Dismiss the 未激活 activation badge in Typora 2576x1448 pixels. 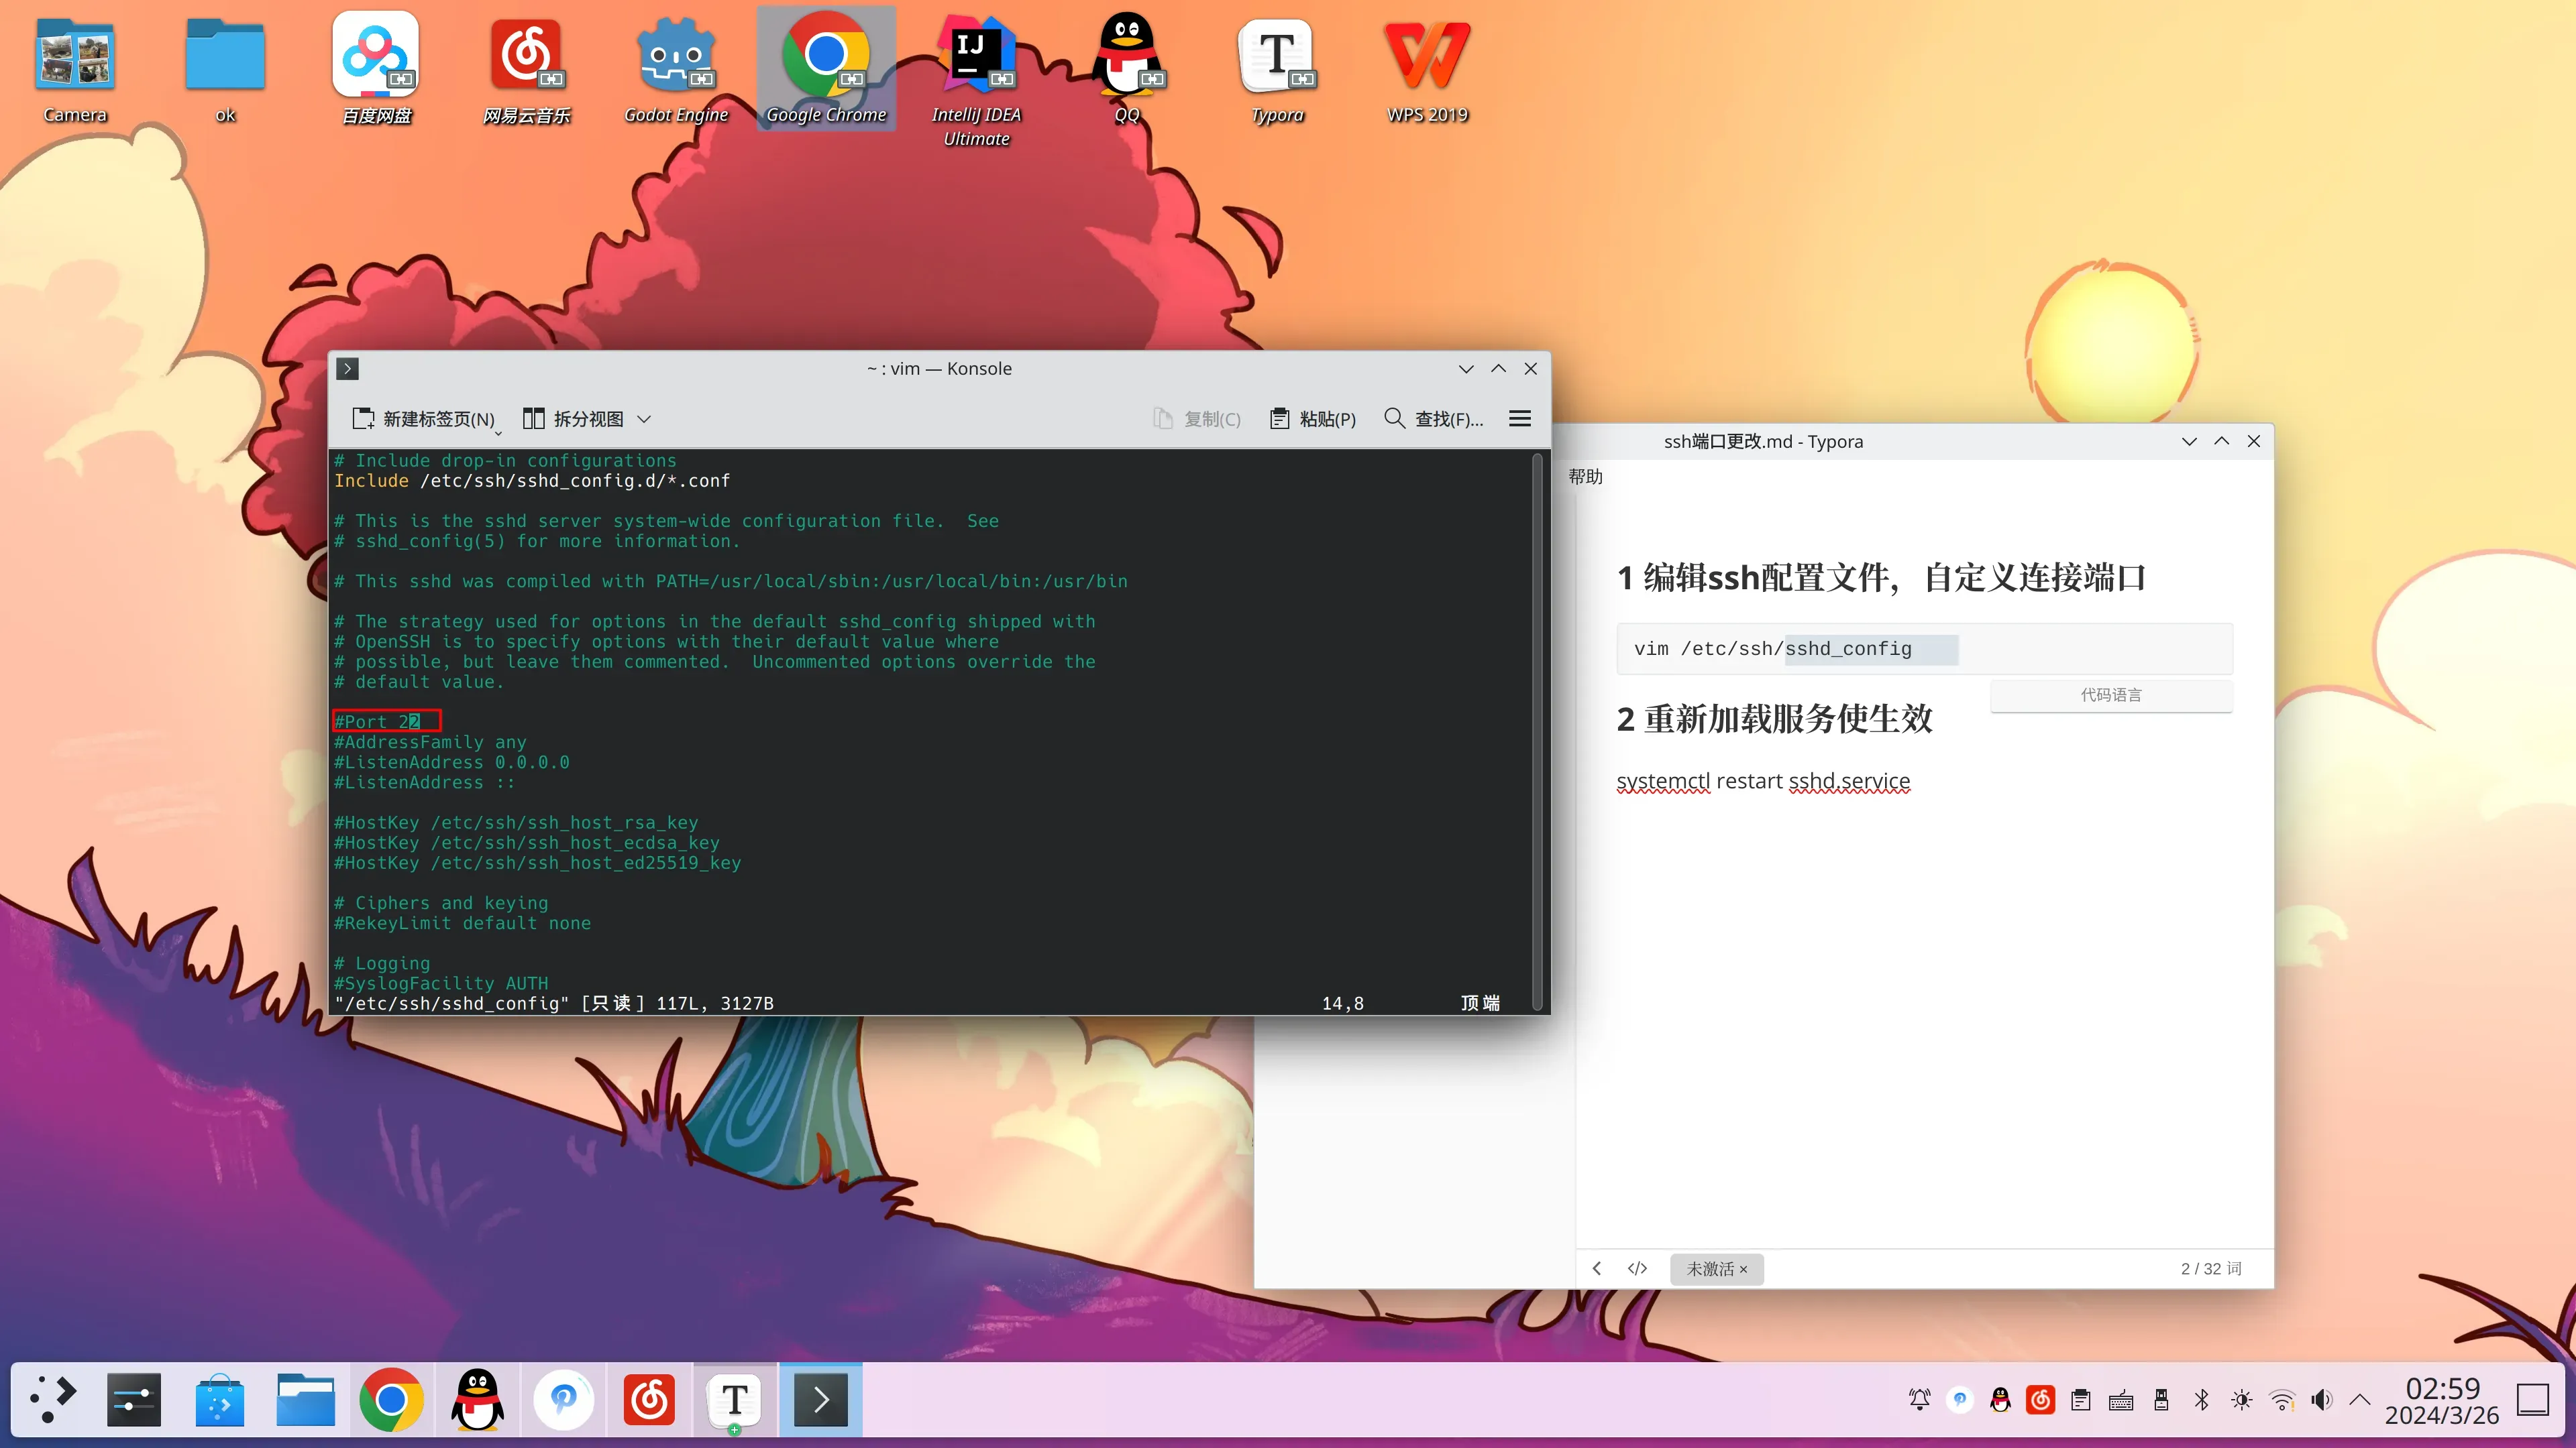click(x=1743, y=1269)
